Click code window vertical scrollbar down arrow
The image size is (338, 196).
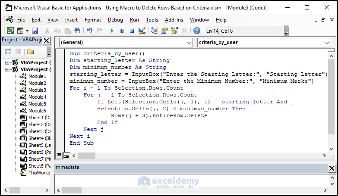click(332, 149)
